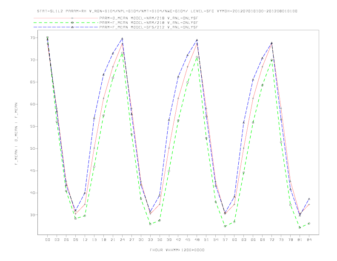Click x-axis tick label 24
This screenshot has height=261, width=337.
click(x=122, y=240)
